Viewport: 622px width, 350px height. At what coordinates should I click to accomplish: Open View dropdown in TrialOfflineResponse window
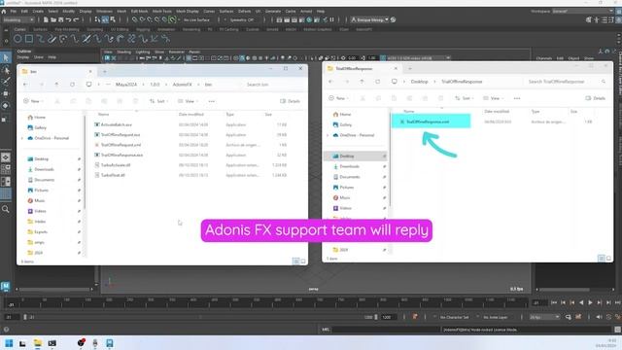click(494, 98)
